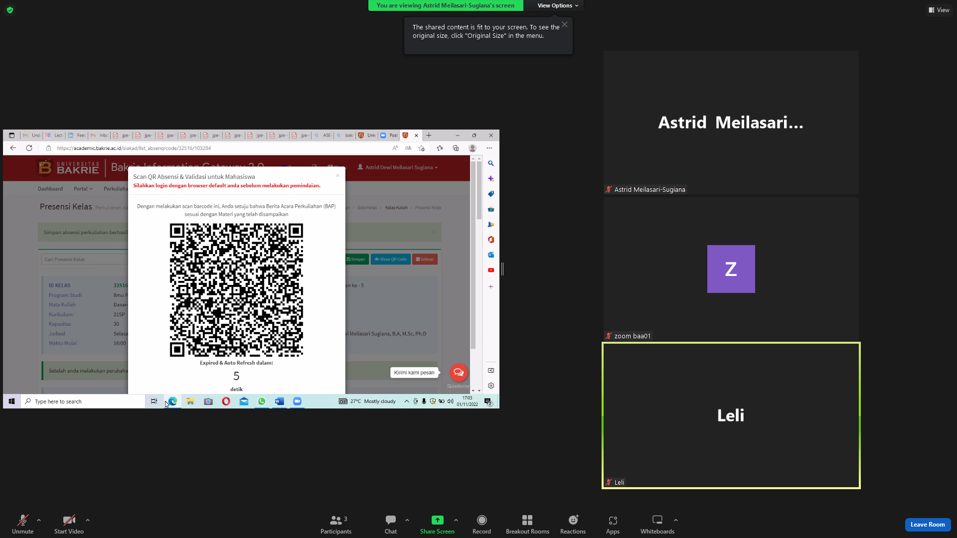Click the green Share Screen icon
The height and width of the screenshot is (538, 957).
[x=437, y=520]
